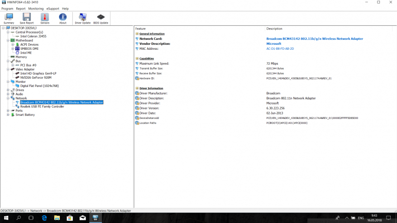Click the General Information section heading
The height and width of the screenshot is (223, 397).
(152, 34)
